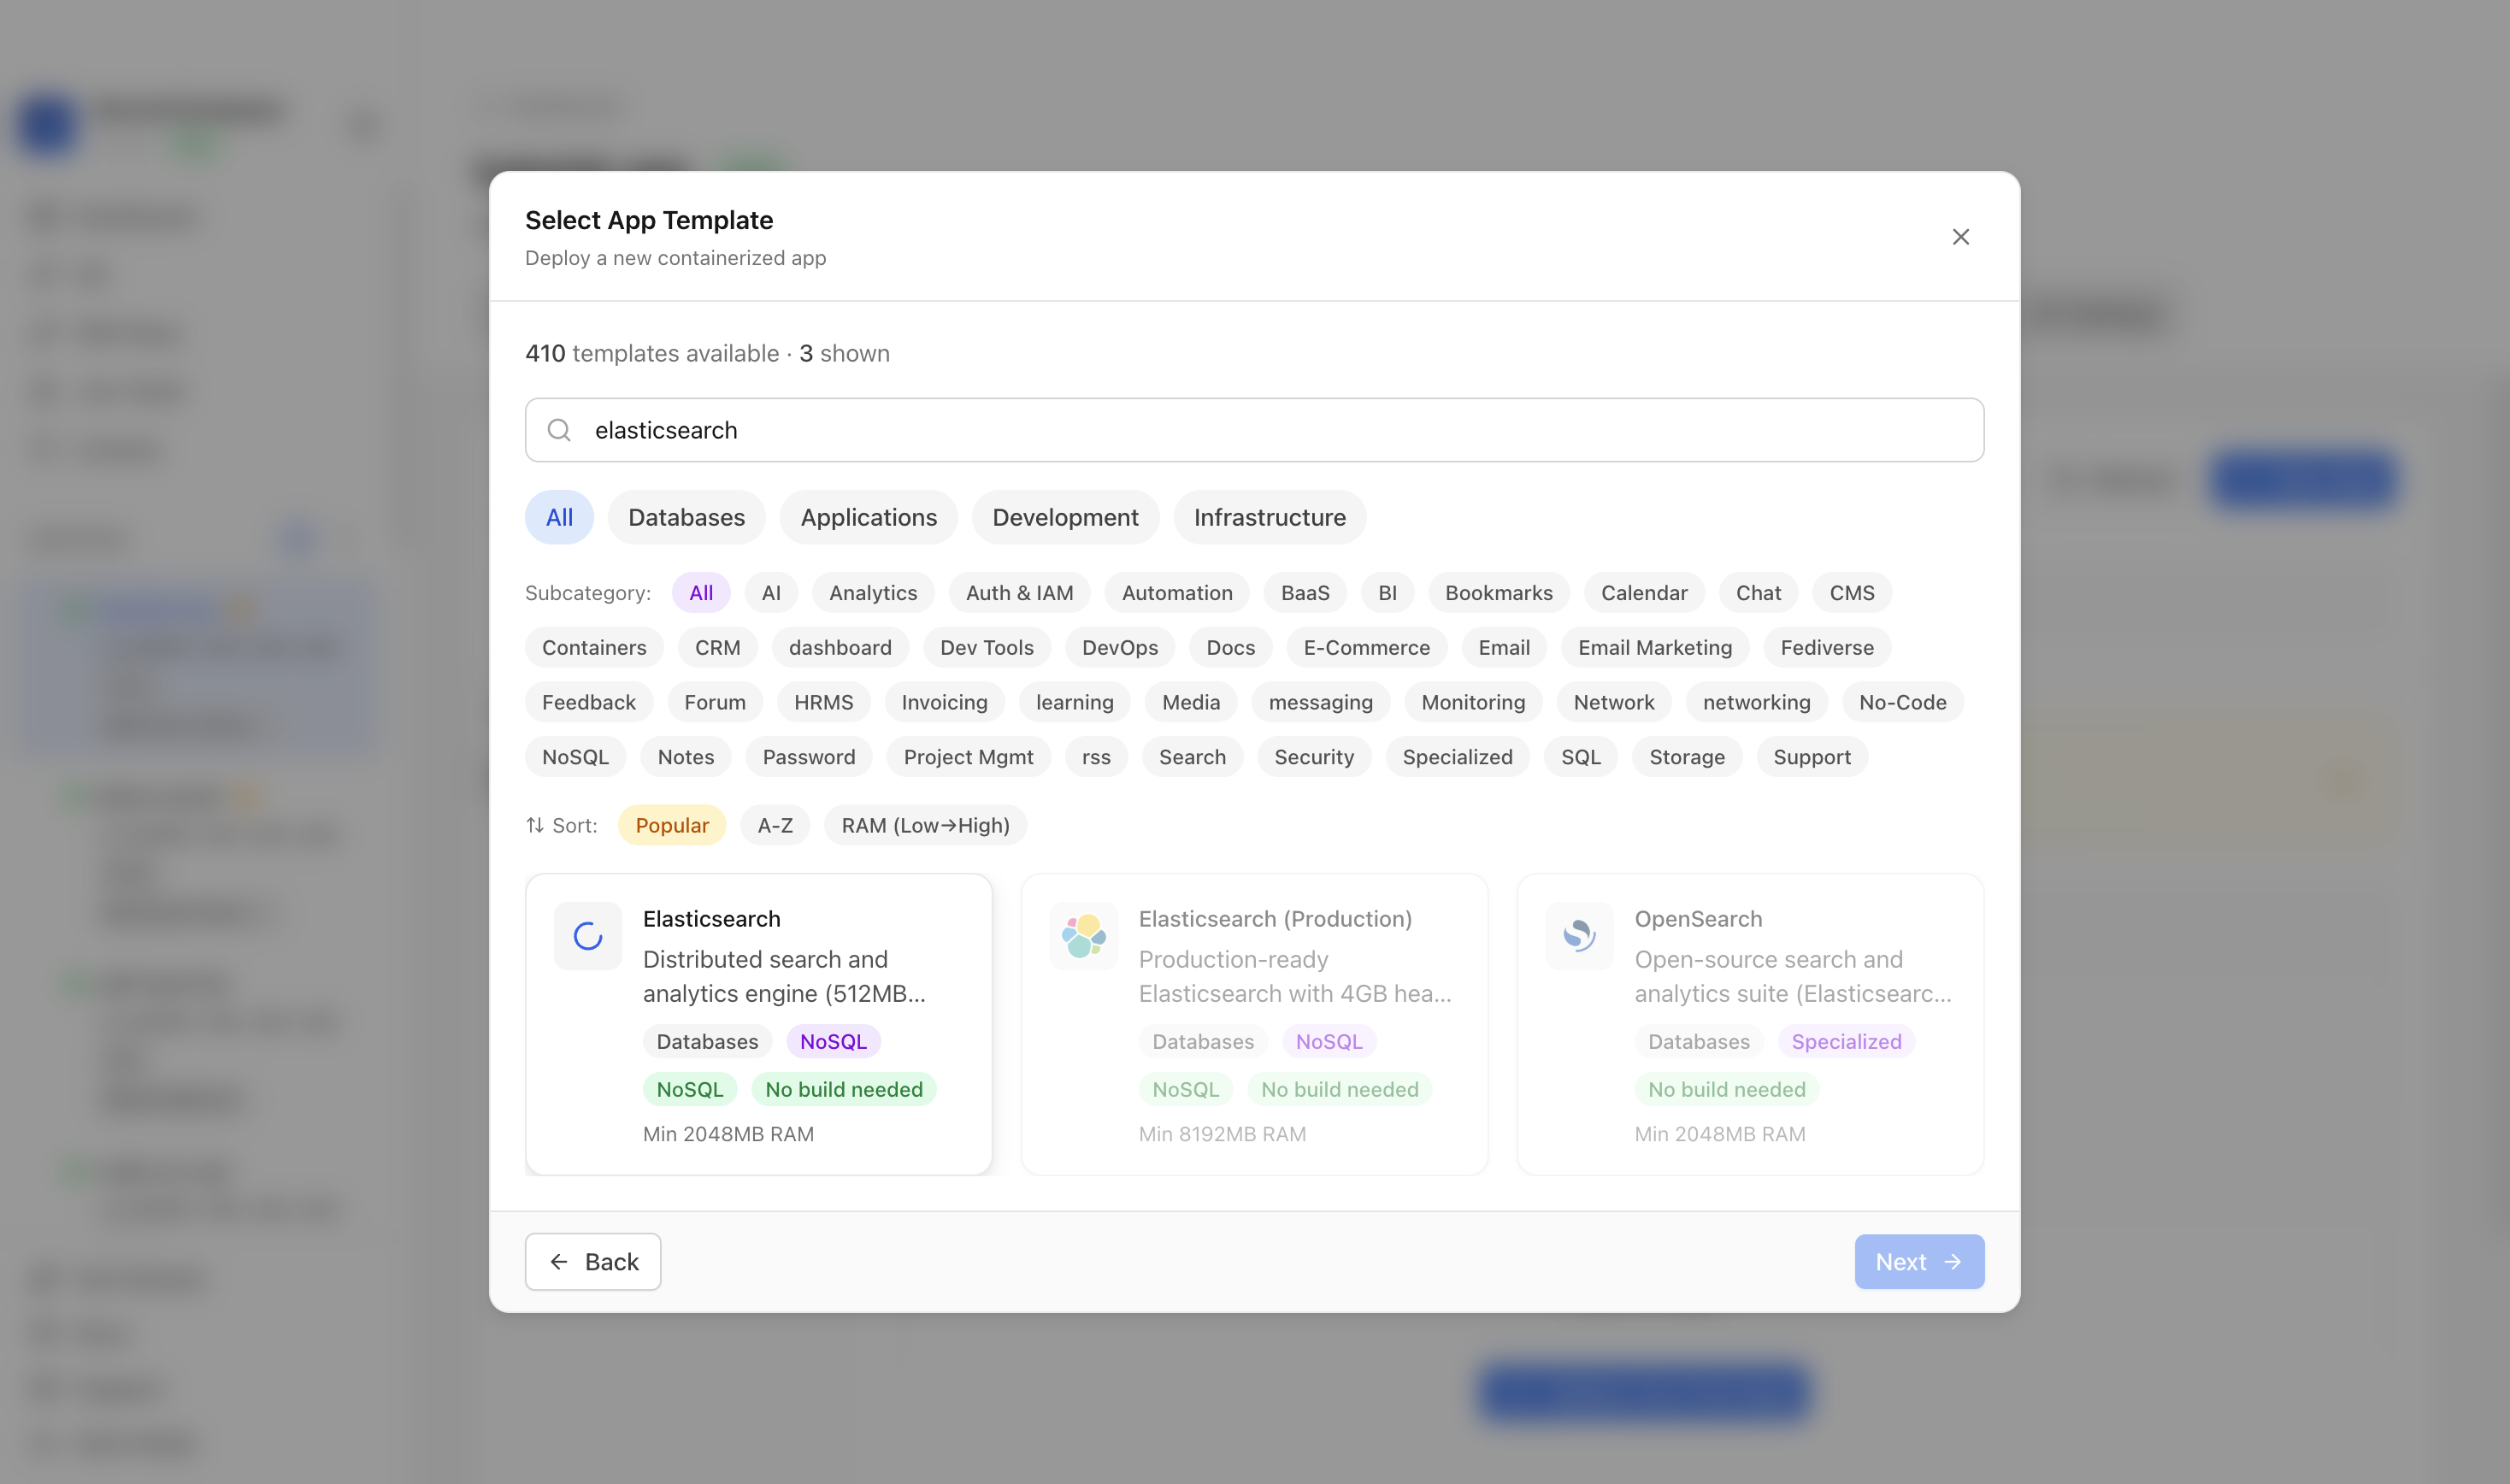2510x1484 pixels.
Task: Filter by Calendar subcategory
Action: [1644, 593]
